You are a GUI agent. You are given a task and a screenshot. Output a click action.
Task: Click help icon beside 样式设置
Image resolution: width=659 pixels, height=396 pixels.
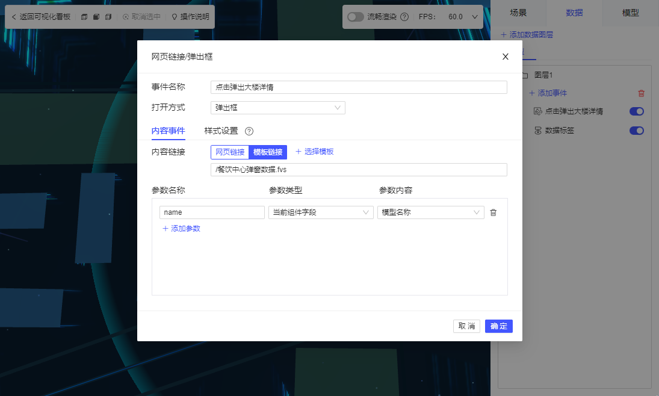click(x=249, y=131)
